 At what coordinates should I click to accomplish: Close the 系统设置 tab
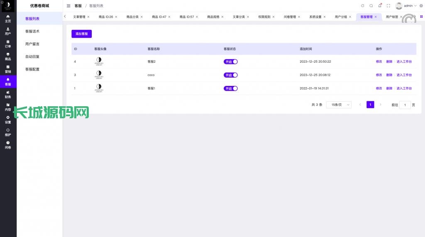coord(325,17)
